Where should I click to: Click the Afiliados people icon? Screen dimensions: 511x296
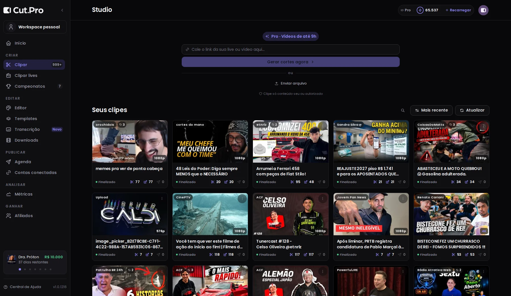pos(9,216)
